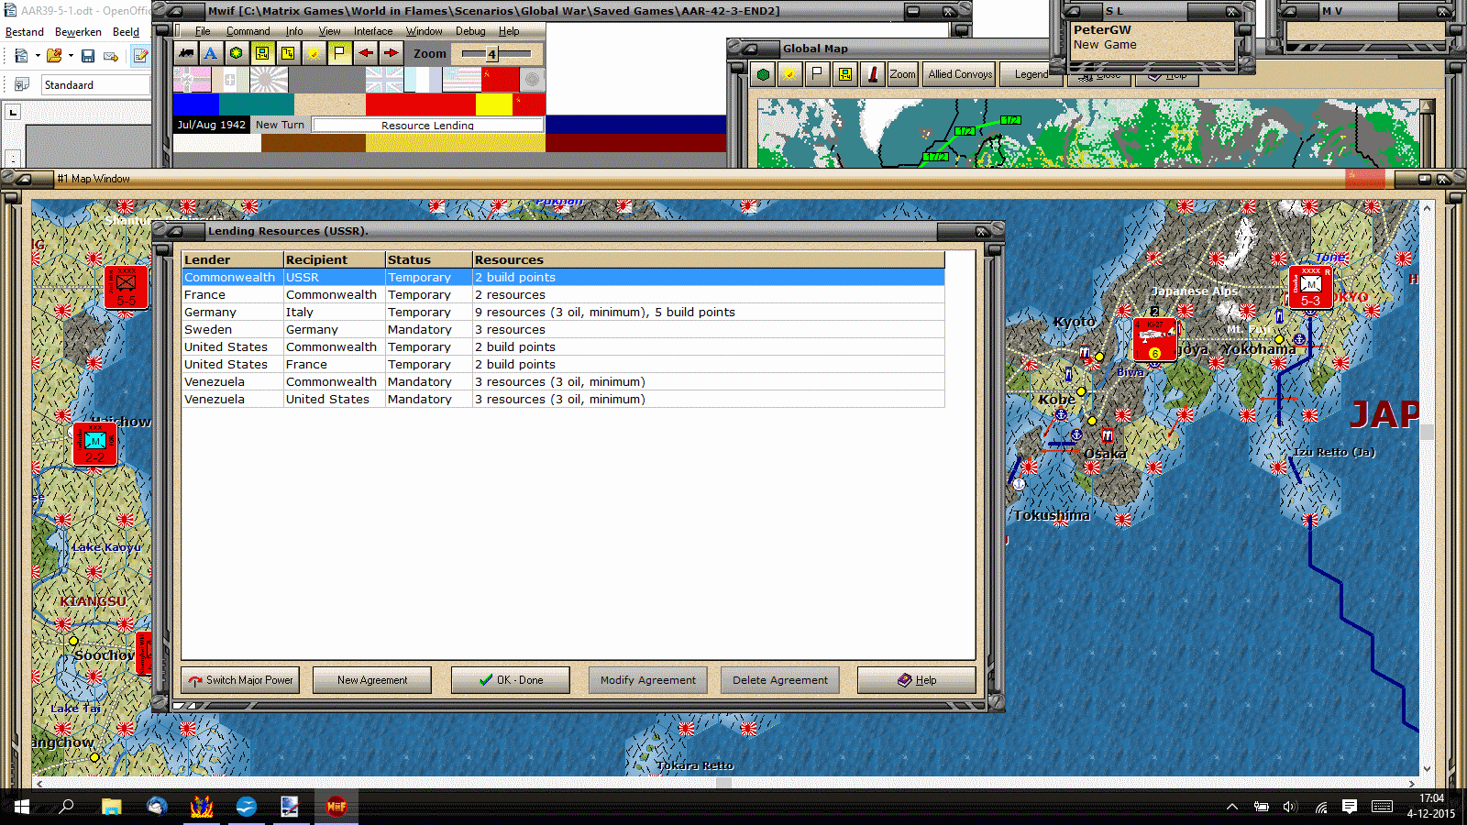Click the OpenOffice send document by email icon
1467x825 pixels.
(x=111, y=56)
